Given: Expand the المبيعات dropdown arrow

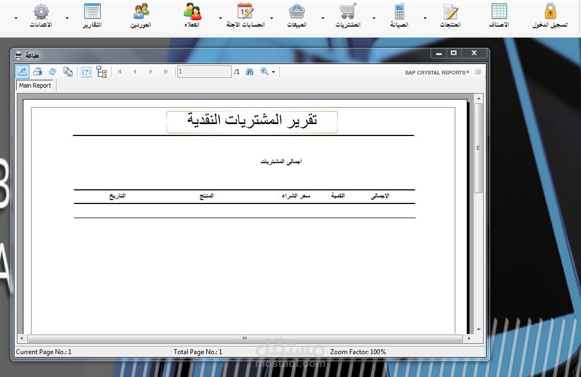Looking at the screenshot, I should pos(271,18).
